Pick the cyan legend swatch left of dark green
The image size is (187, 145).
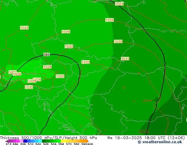(x=40, y=141)
